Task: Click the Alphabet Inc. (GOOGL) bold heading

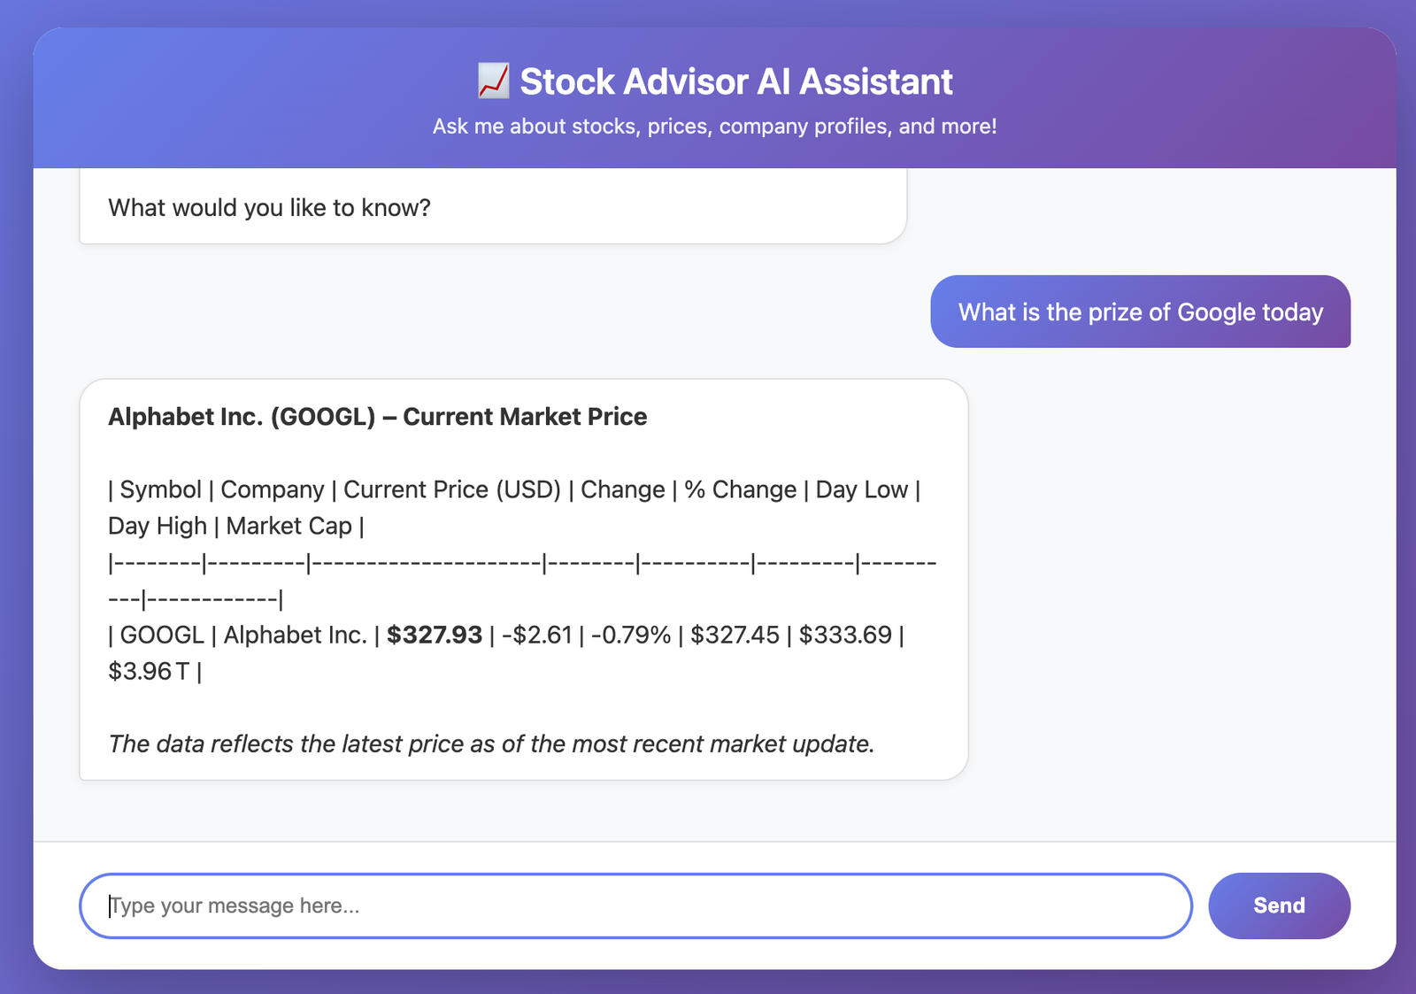Action: [377, 417]
